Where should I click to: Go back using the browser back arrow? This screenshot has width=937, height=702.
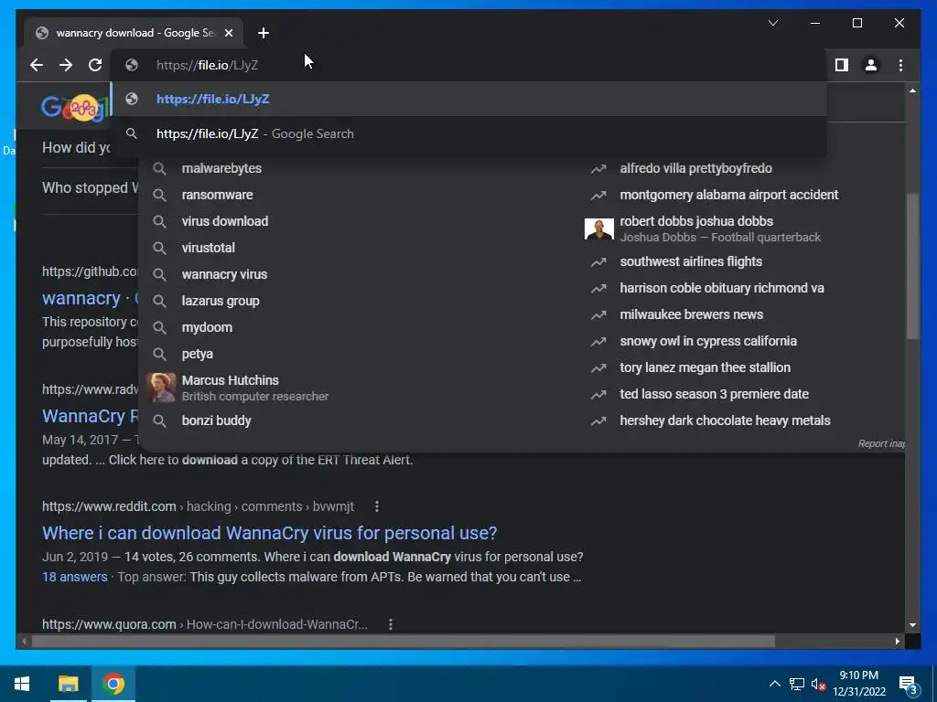(37, 65)
